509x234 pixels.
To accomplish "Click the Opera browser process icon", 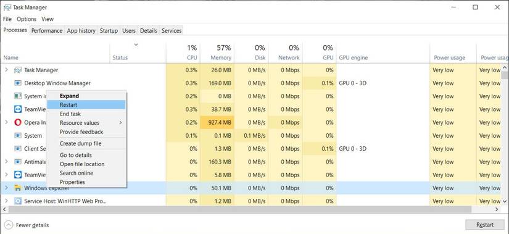I will point(18,122).
